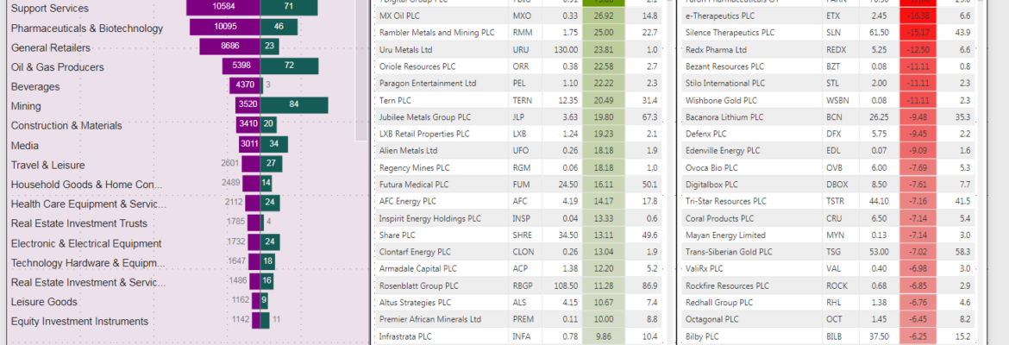Image resolution: width=1009 pixels, height=345 pixels.
Task: Select Inspirit Energy Holdings PLC
Action: point(429,218)
